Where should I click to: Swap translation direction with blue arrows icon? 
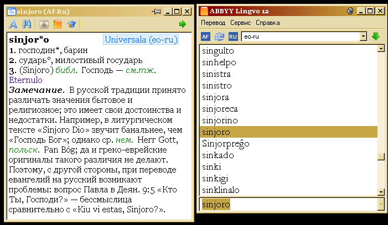(x=219, y=36)
